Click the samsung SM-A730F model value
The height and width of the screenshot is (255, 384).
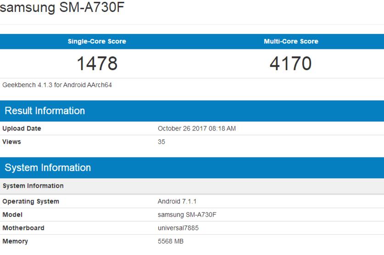point(187,215)
